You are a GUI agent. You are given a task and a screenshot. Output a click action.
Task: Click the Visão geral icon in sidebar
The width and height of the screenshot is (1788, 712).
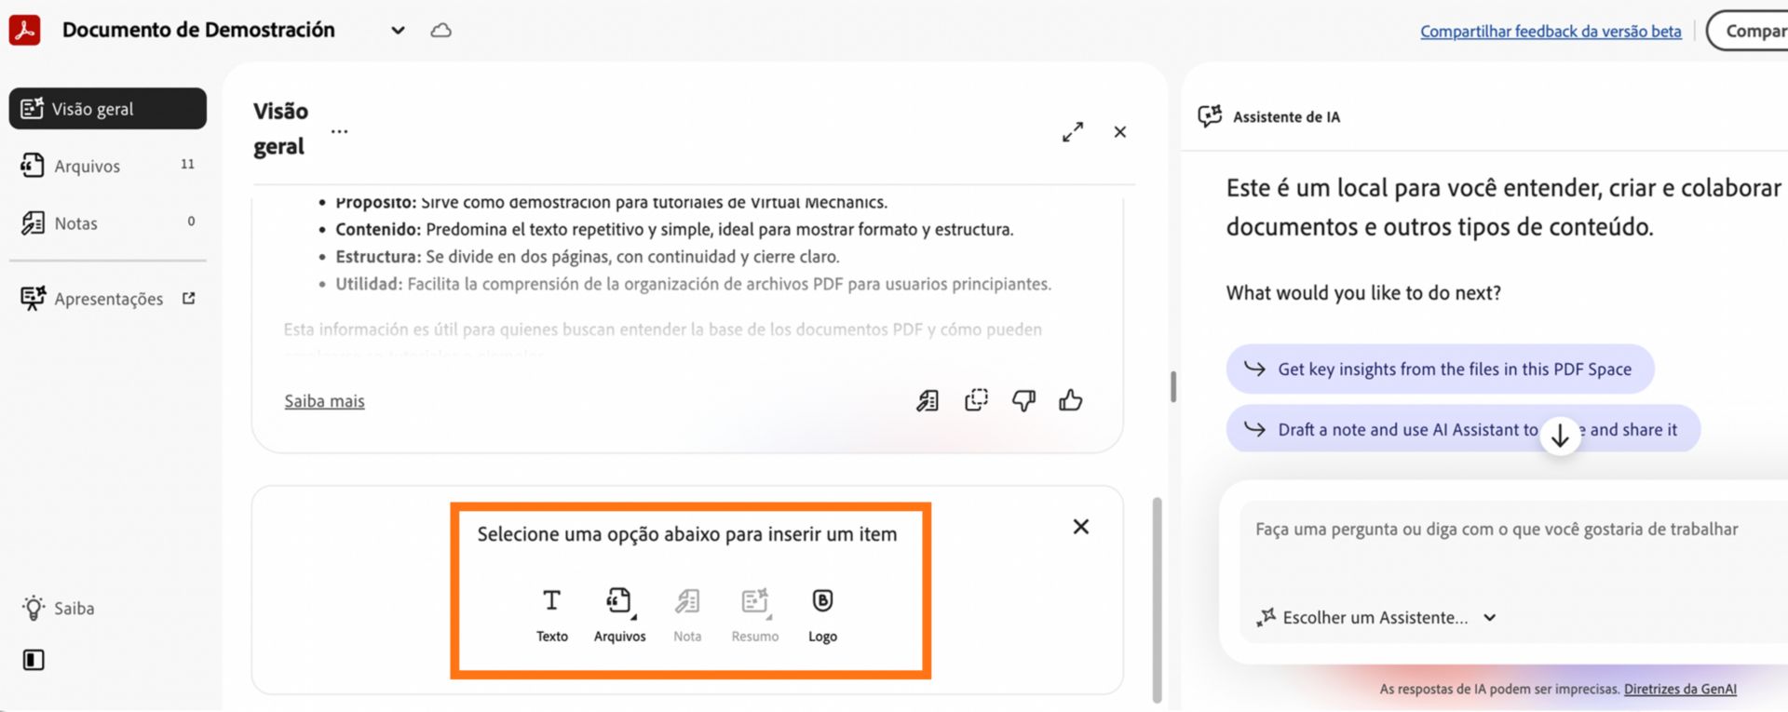[x=33, y=108]
